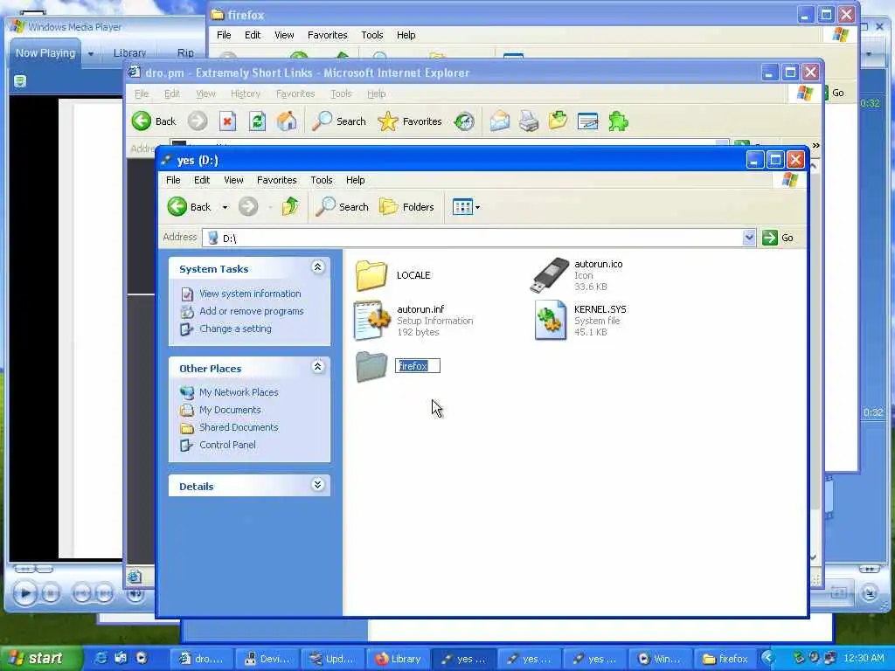Click the Mail icon in Internet Explorer
Screen dimensions: 895x671
(x=499, y=121)
